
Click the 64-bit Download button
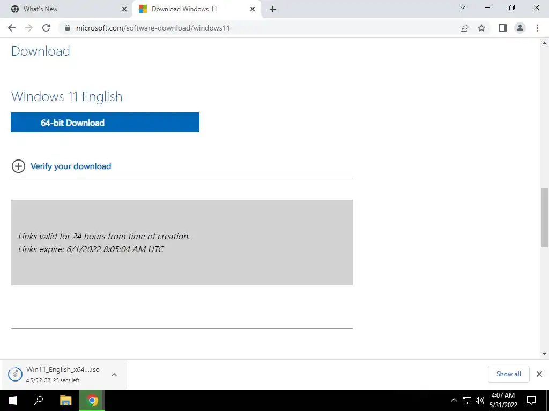pos(105,123)
